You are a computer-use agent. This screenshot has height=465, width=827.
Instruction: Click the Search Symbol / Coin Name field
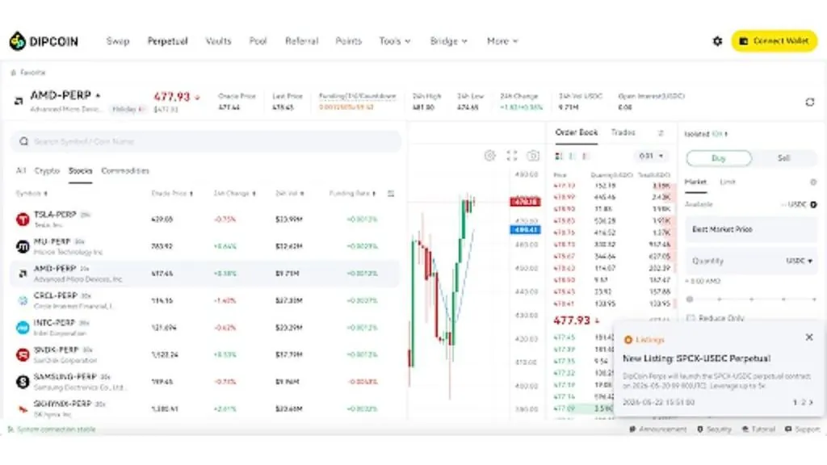coord(206,141)
